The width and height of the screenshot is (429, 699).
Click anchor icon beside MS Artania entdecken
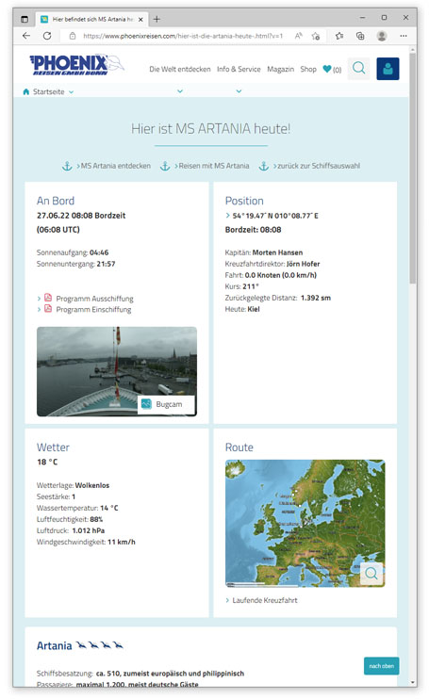(x=67, y=167)
